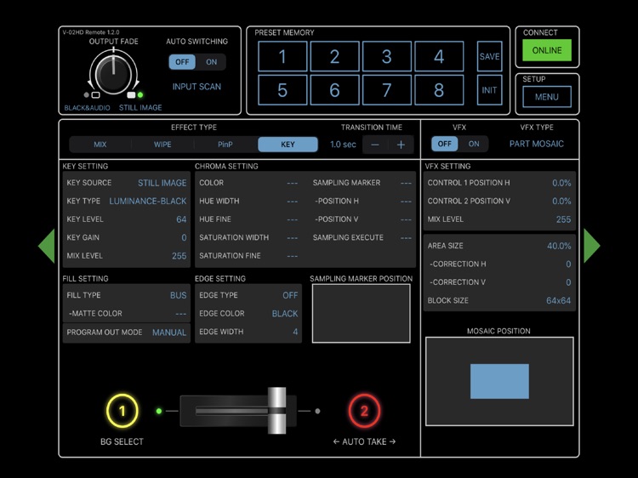Click the green left page arrow
638x478 pixels.
pos(47,246)
